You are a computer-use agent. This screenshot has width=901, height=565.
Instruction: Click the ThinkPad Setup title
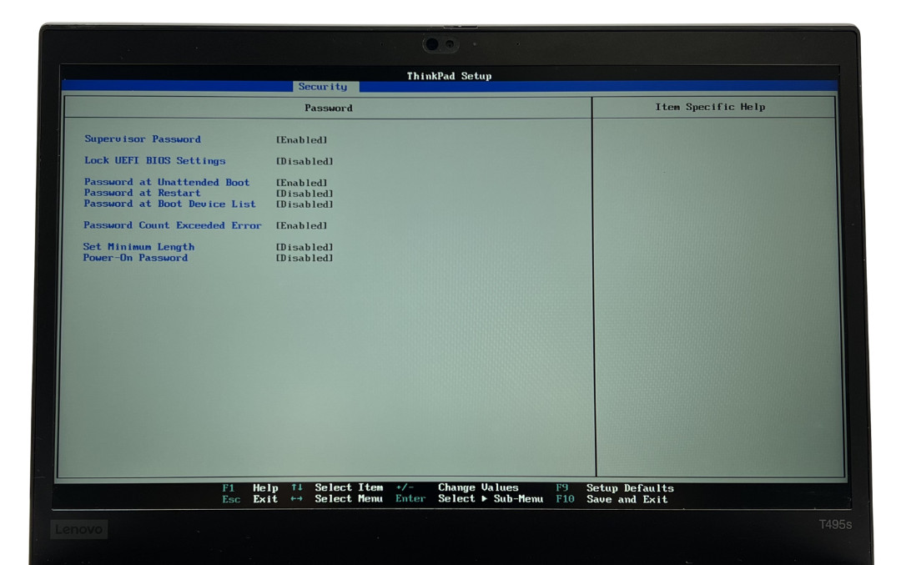(x=449, y=76)
